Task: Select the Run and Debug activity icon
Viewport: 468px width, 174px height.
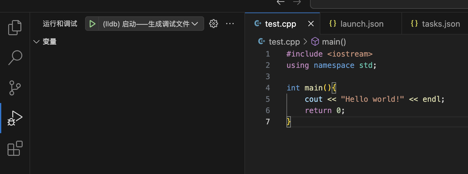Action: [15, 118]
